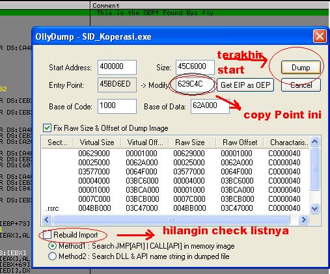This screenshot has height=274, width=330.
Task: Click the Start Address input field
Action: [x=117, y=67]
